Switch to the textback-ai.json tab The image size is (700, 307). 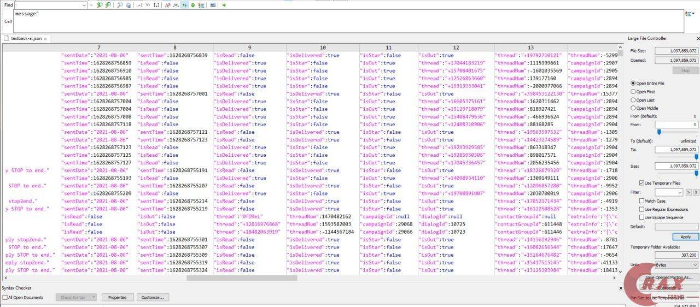25,39
